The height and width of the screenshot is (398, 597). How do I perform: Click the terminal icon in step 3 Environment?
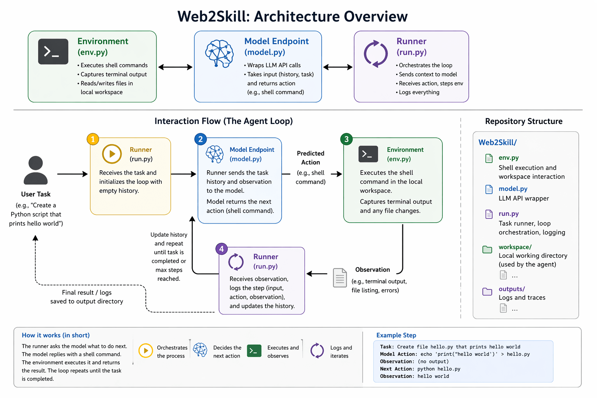(368, 154)
